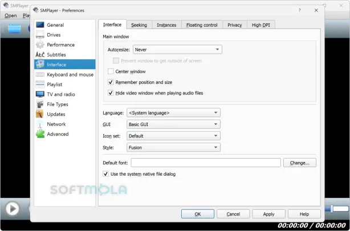Select the Advanced list entry text
The image size is (350, 231).
click(58, 134)
